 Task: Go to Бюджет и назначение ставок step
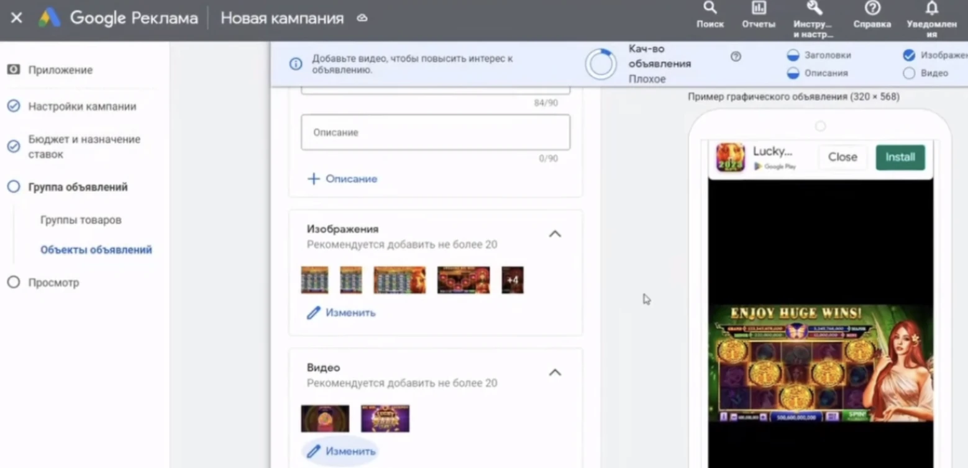pyautogui.click(x=84, y=146)
